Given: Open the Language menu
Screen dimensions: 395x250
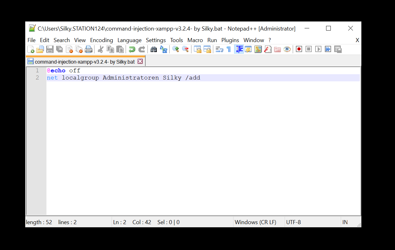Looking at the screenshot, I should (x=129, y=40).
